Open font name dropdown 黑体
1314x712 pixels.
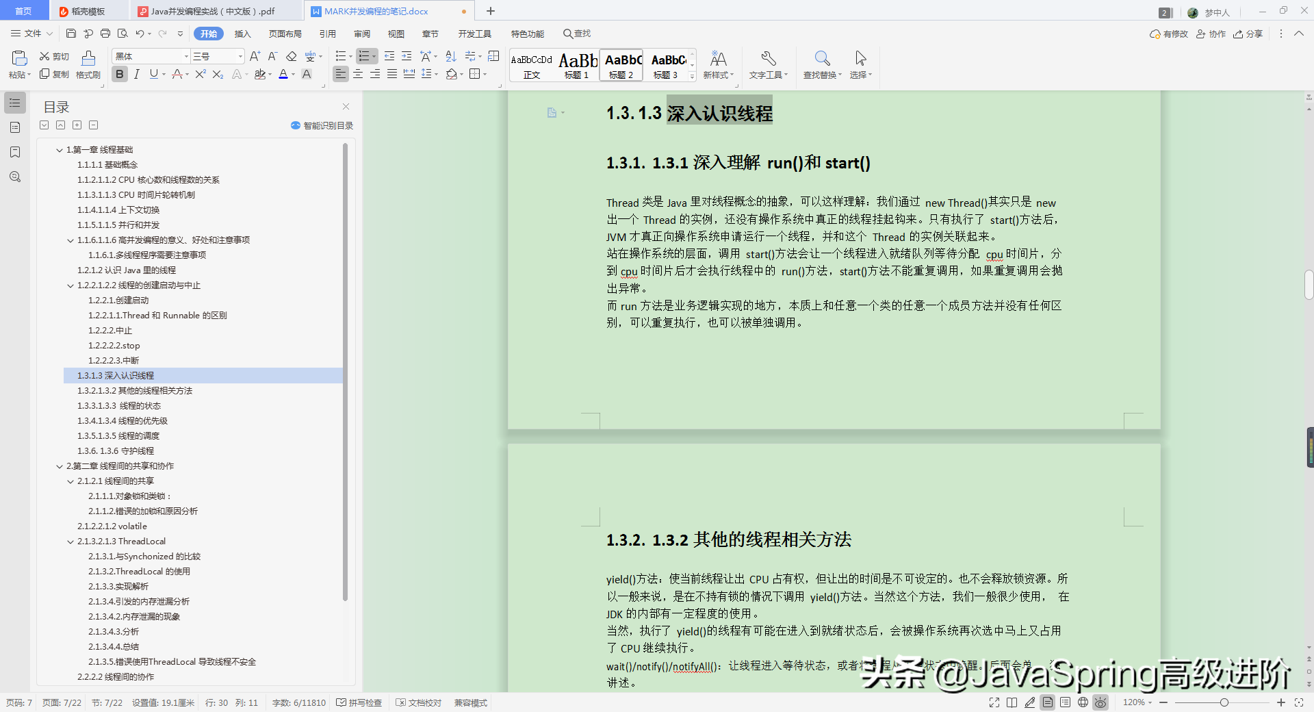tap(185, 56)
